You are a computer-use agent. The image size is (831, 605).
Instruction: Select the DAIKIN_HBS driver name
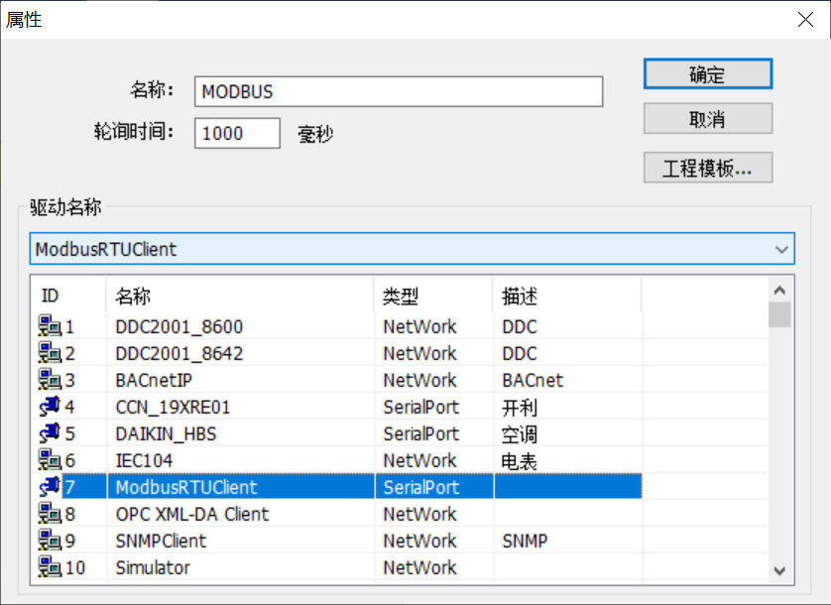coord(166,433)
